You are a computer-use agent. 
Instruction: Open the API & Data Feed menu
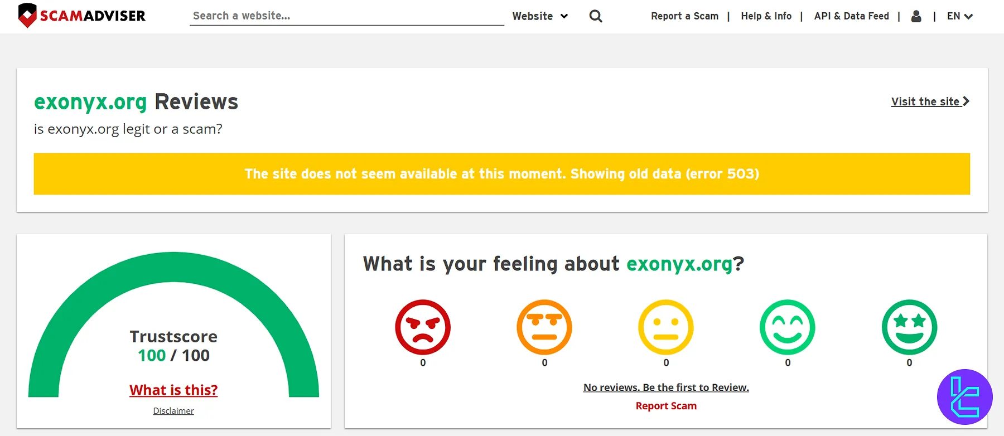coord(851,16)
